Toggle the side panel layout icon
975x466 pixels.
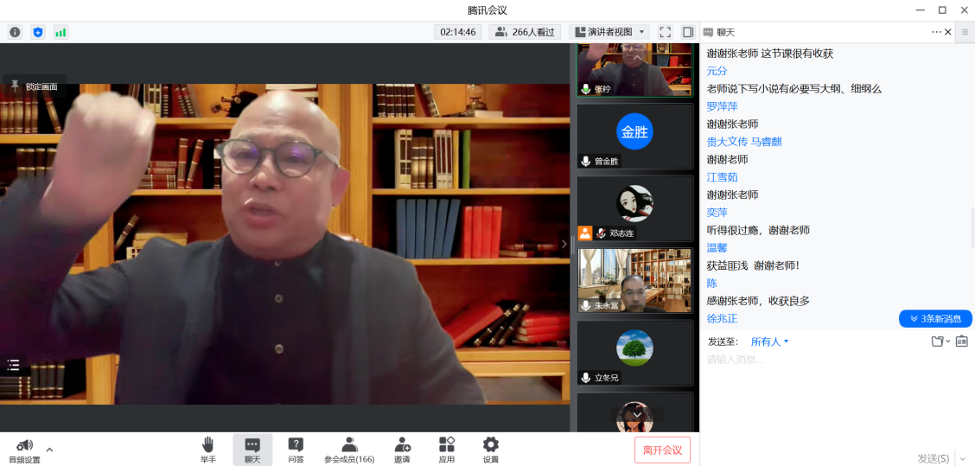coord(687,32)
